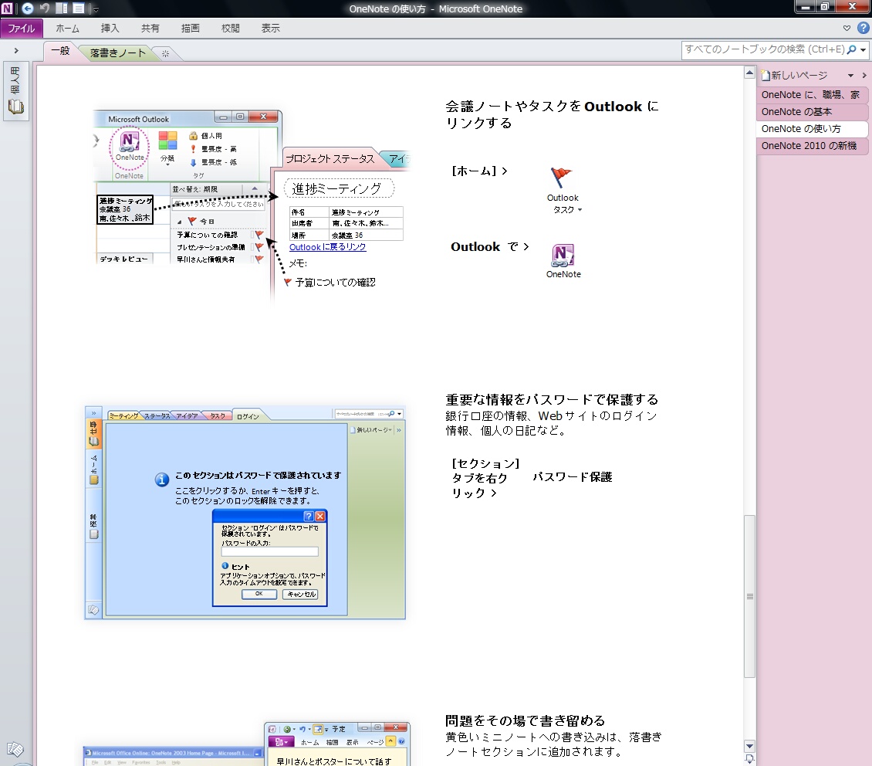872x766 pixels.
Task: Click the blue info icon in password illustration
Action: click(162, 480)
